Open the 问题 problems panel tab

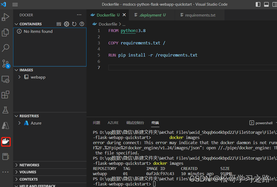96,123
